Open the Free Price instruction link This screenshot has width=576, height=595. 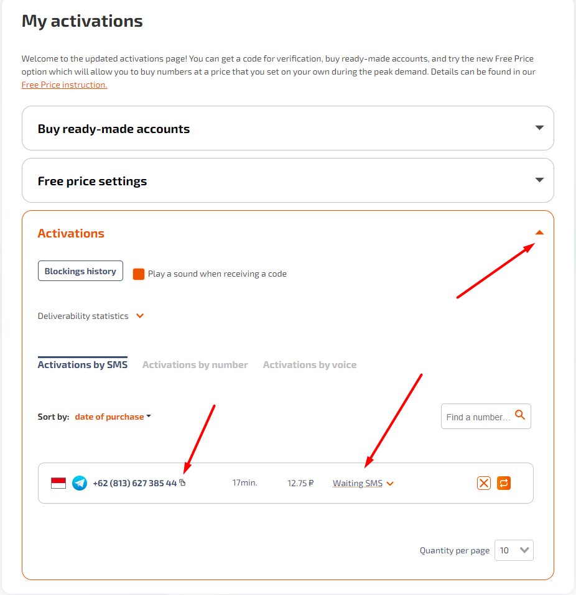64,85
